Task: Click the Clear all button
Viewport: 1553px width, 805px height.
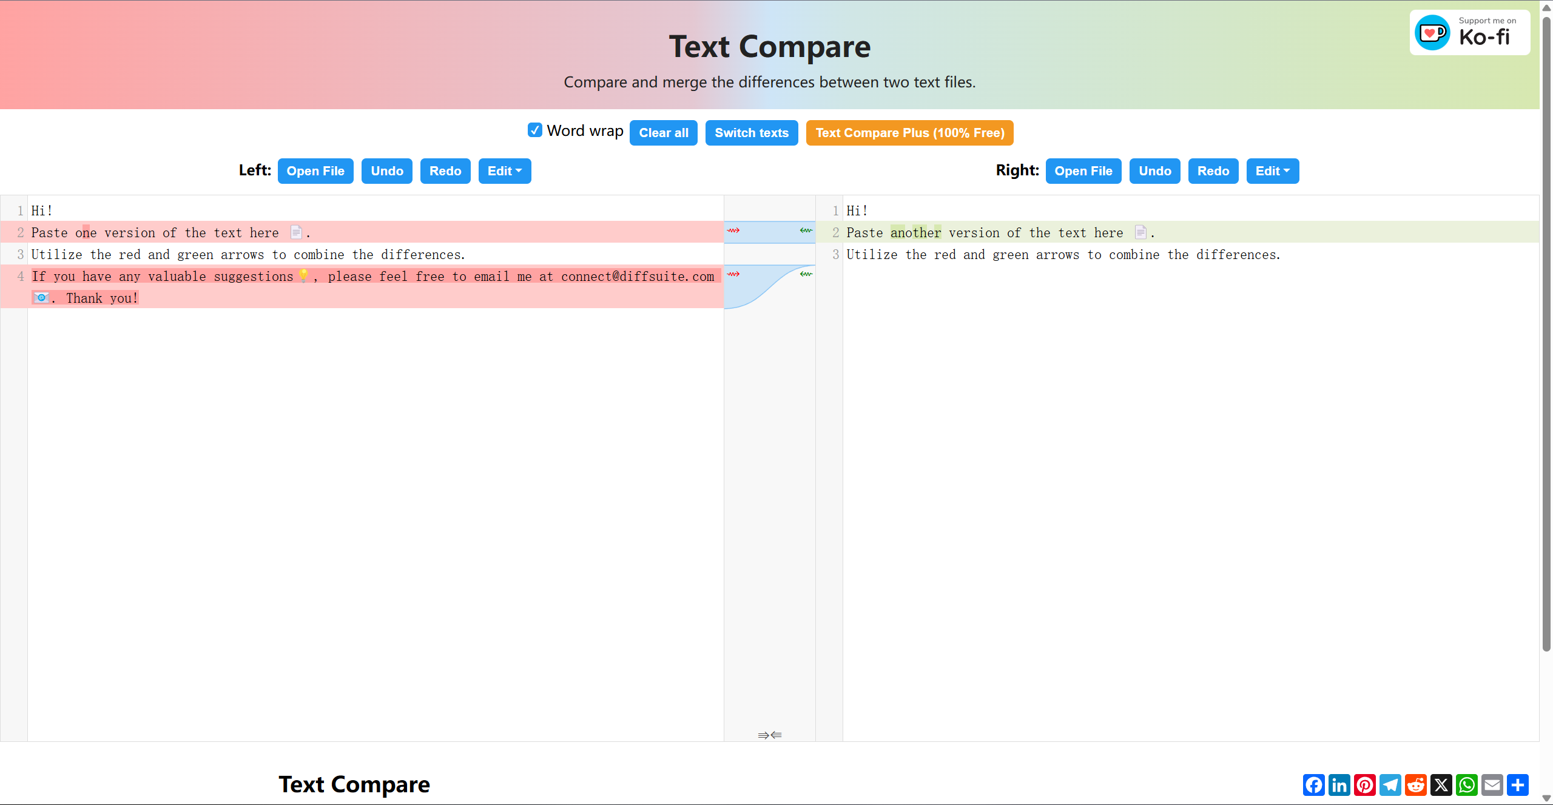Action: [x=663, y=133]
